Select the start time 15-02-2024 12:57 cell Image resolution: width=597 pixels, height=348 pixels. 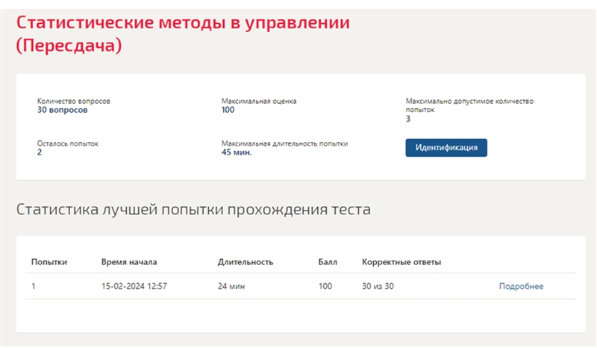[134, 286]
